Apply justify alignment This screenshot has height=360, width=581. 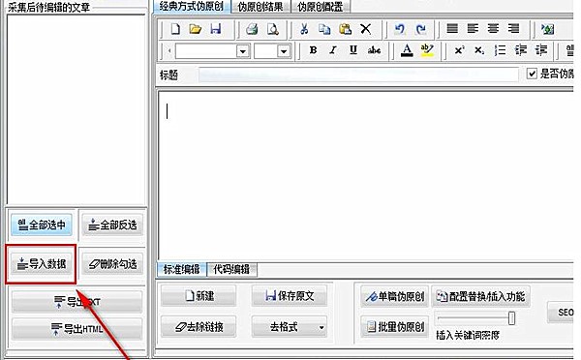452,28
